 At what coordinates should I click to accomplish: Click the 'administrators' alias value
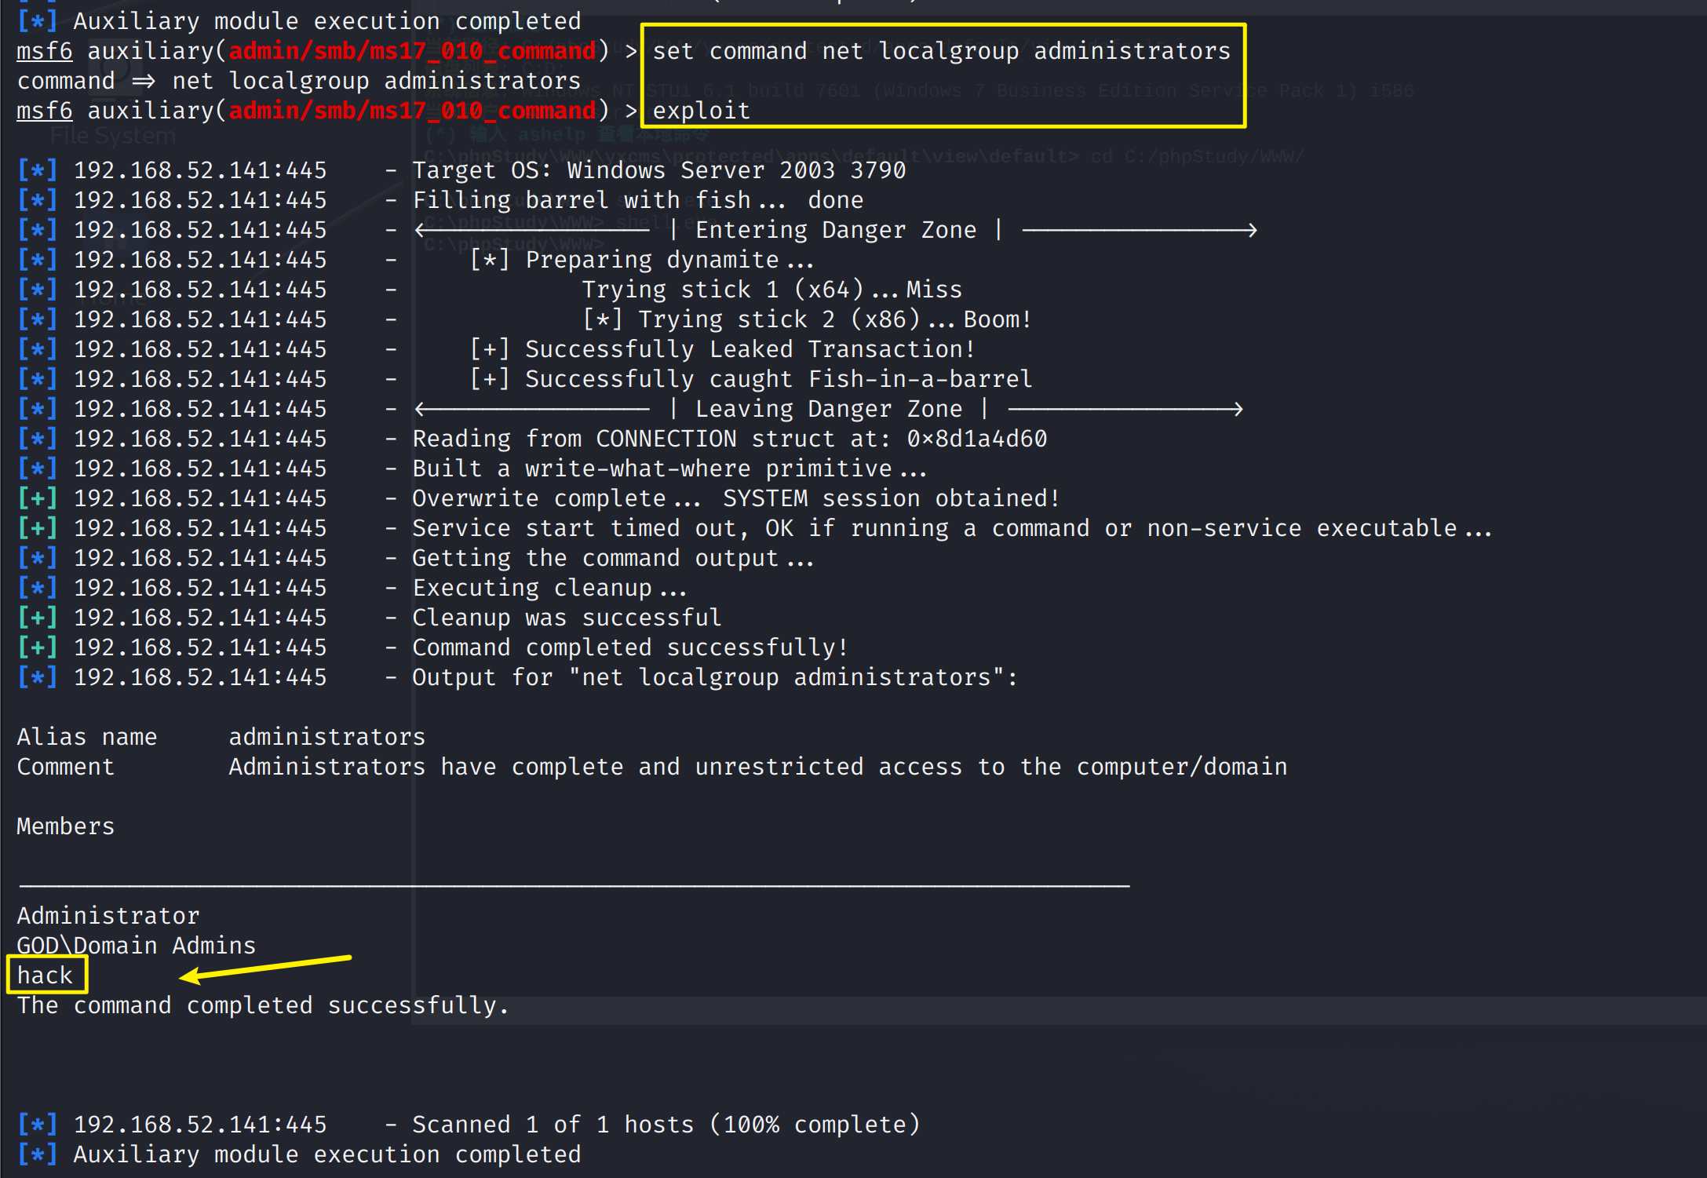(326, 737)
